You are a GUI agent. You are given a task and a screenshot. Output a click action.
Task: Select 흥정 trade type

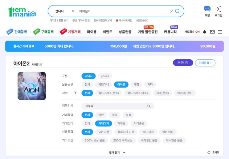click(x=129, y=115)
